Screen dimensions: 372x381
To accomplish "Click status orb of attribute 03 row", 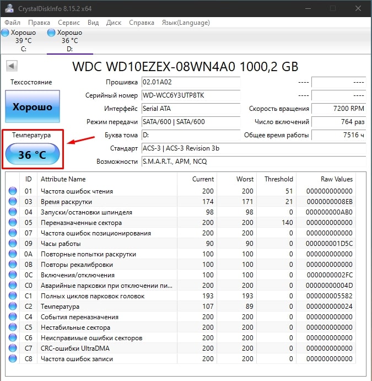I will click(13, 201).
